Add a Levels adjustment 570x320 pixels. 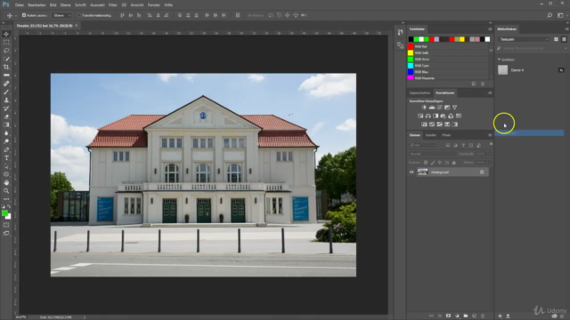432,108
